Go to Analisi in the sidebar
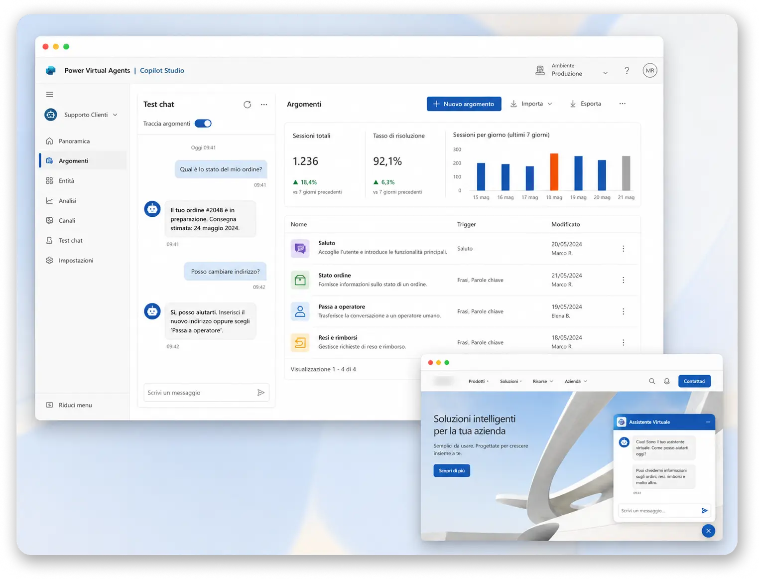The width and height of the screenshot is (759, 579). [68, 201]
